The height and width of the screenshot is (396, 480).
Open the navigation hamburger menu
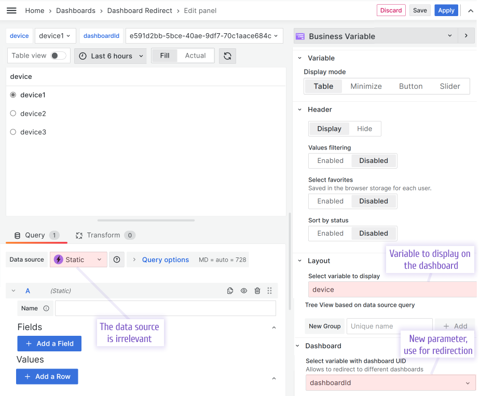(x=11, y=10)
